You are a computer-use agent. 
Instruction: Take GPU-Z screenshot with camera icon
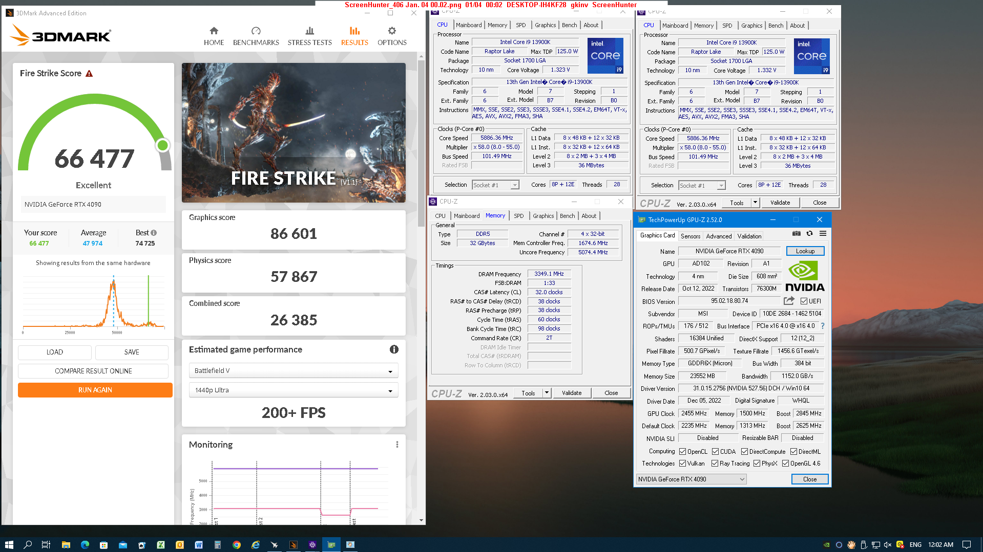(x=797, y=233)
